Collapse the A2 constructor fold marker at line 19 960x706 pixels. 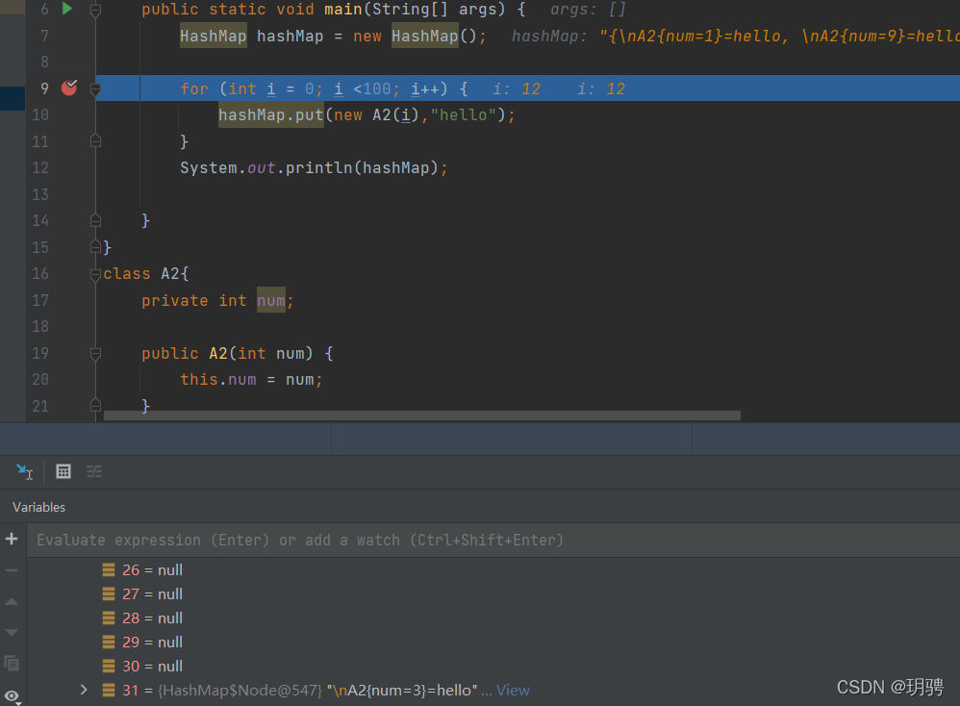click(95, 354)
